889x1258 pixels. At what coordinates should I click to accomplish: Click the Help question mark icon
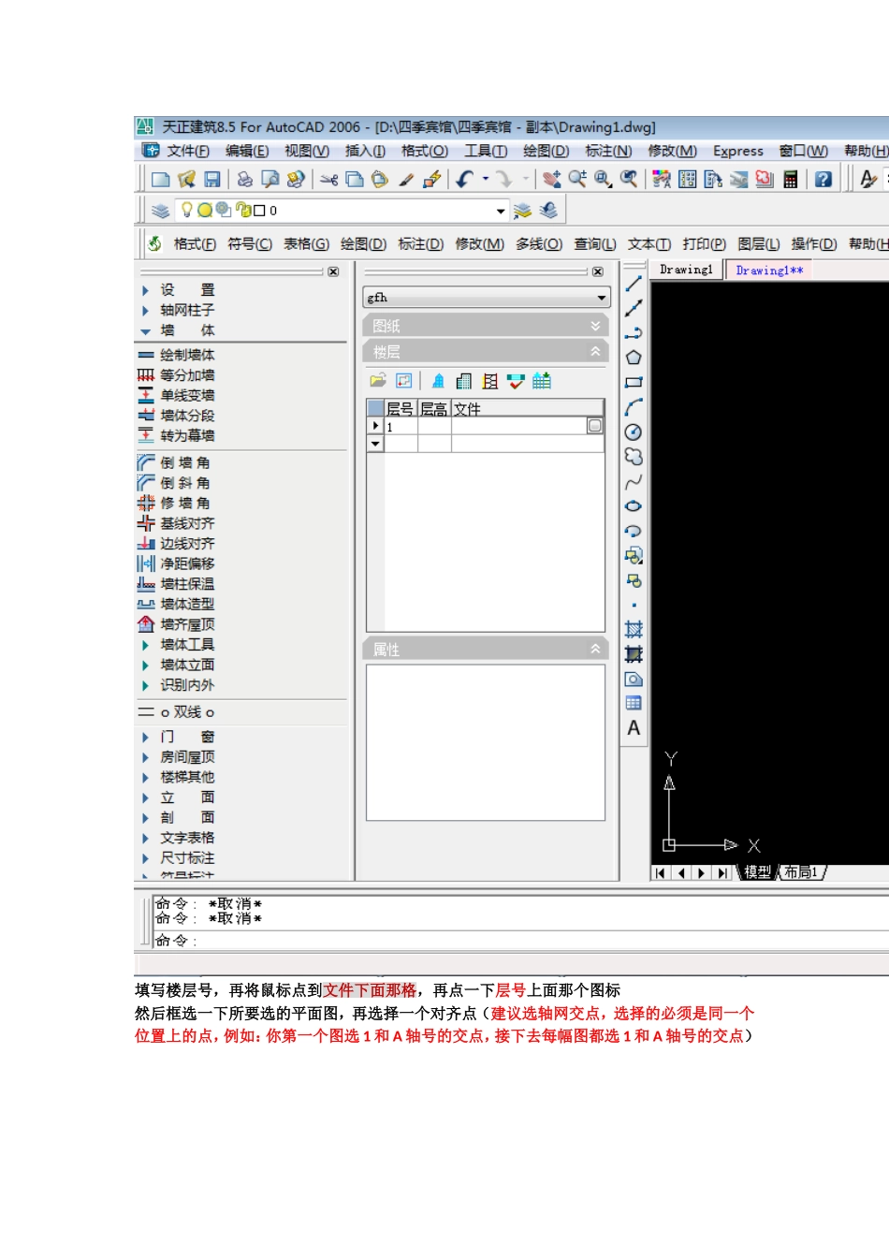[x=823, y=179]
